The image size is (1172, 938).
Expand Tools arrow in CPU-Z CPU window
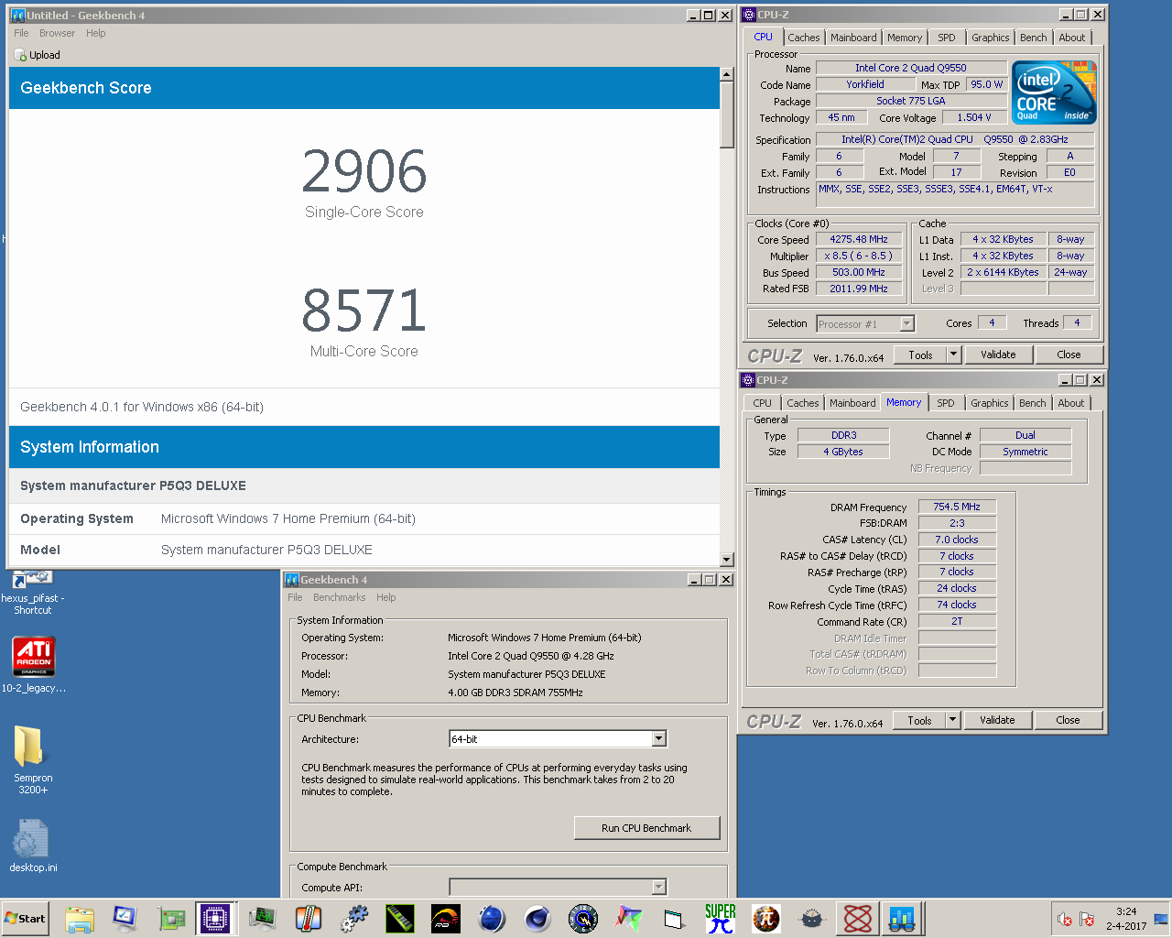953,354
